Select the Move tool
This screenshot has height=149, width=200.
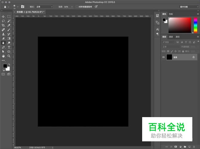coord(3,17)
